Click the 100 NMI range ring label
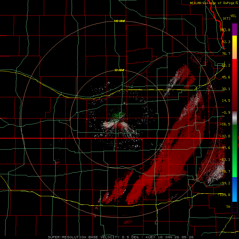The image size is (239, 239). tap(119, 21)
